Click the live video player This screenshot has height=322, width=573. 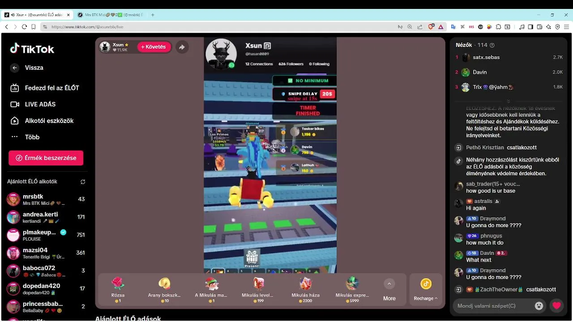pos(270,155)
